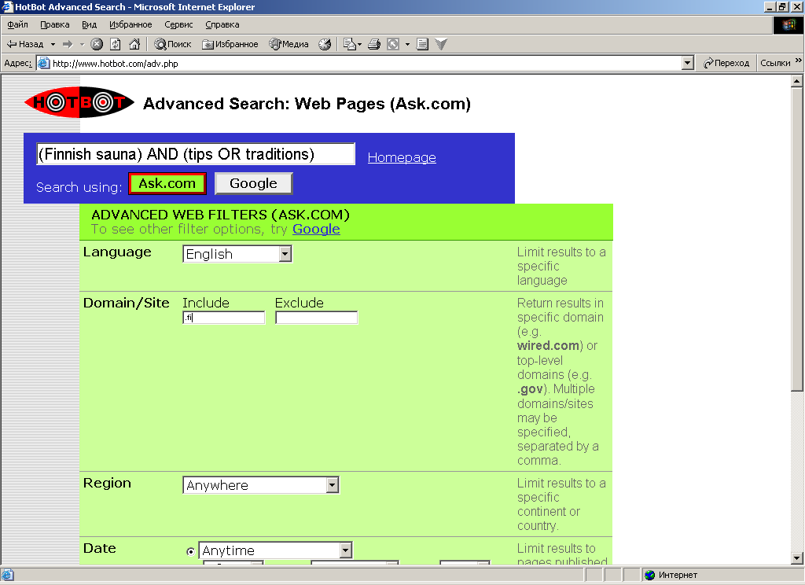The image size is (805, 585).
Task: Click the Переход go button
Action: (726, 63)
